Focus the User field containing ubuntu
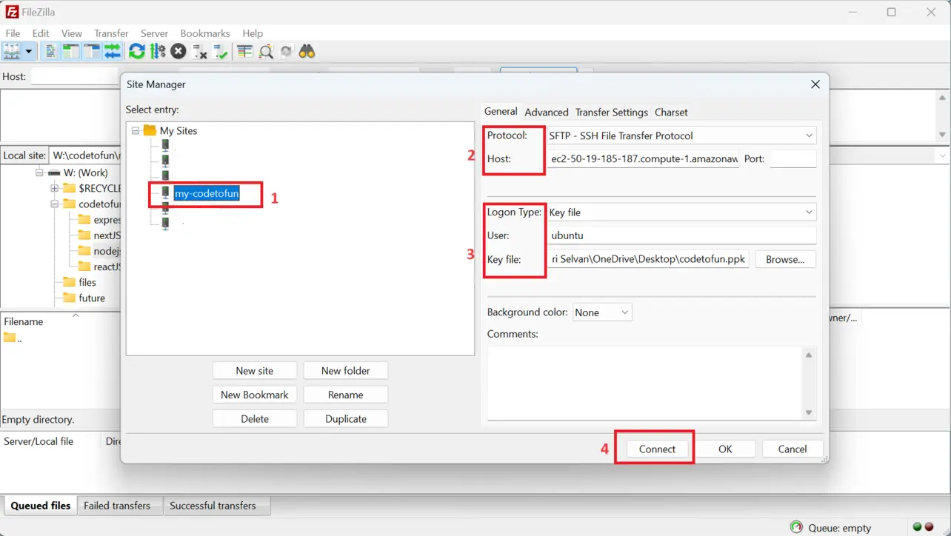The height and width of the screenshot is (536, 951). [681, 235]
